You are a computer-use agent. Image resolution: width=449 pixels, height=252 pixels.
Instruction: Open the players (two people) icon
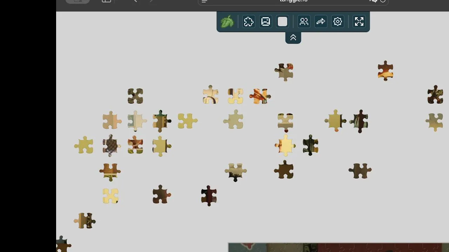tap(304, 22)
